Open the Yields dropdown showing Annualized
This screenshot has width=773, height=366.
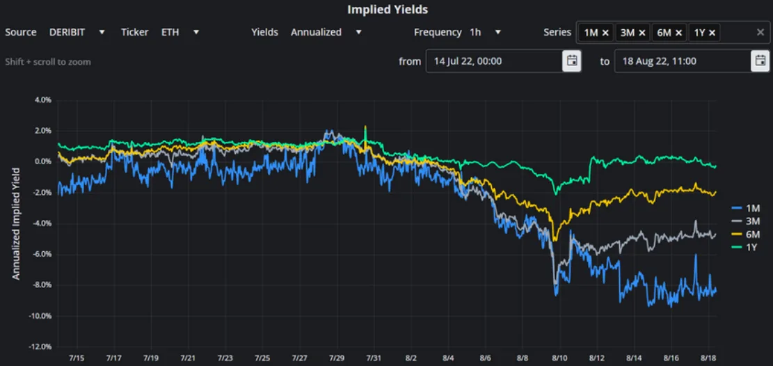pos(326,32)
